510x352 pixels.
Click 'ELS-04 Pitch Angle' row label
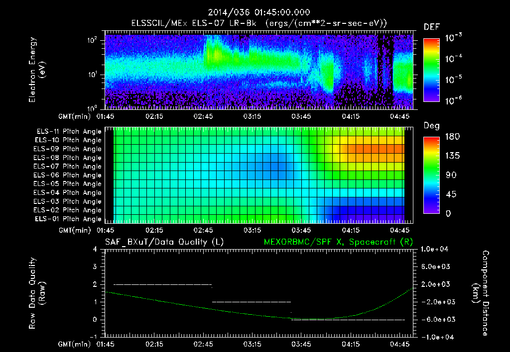[x=67, y=192]
